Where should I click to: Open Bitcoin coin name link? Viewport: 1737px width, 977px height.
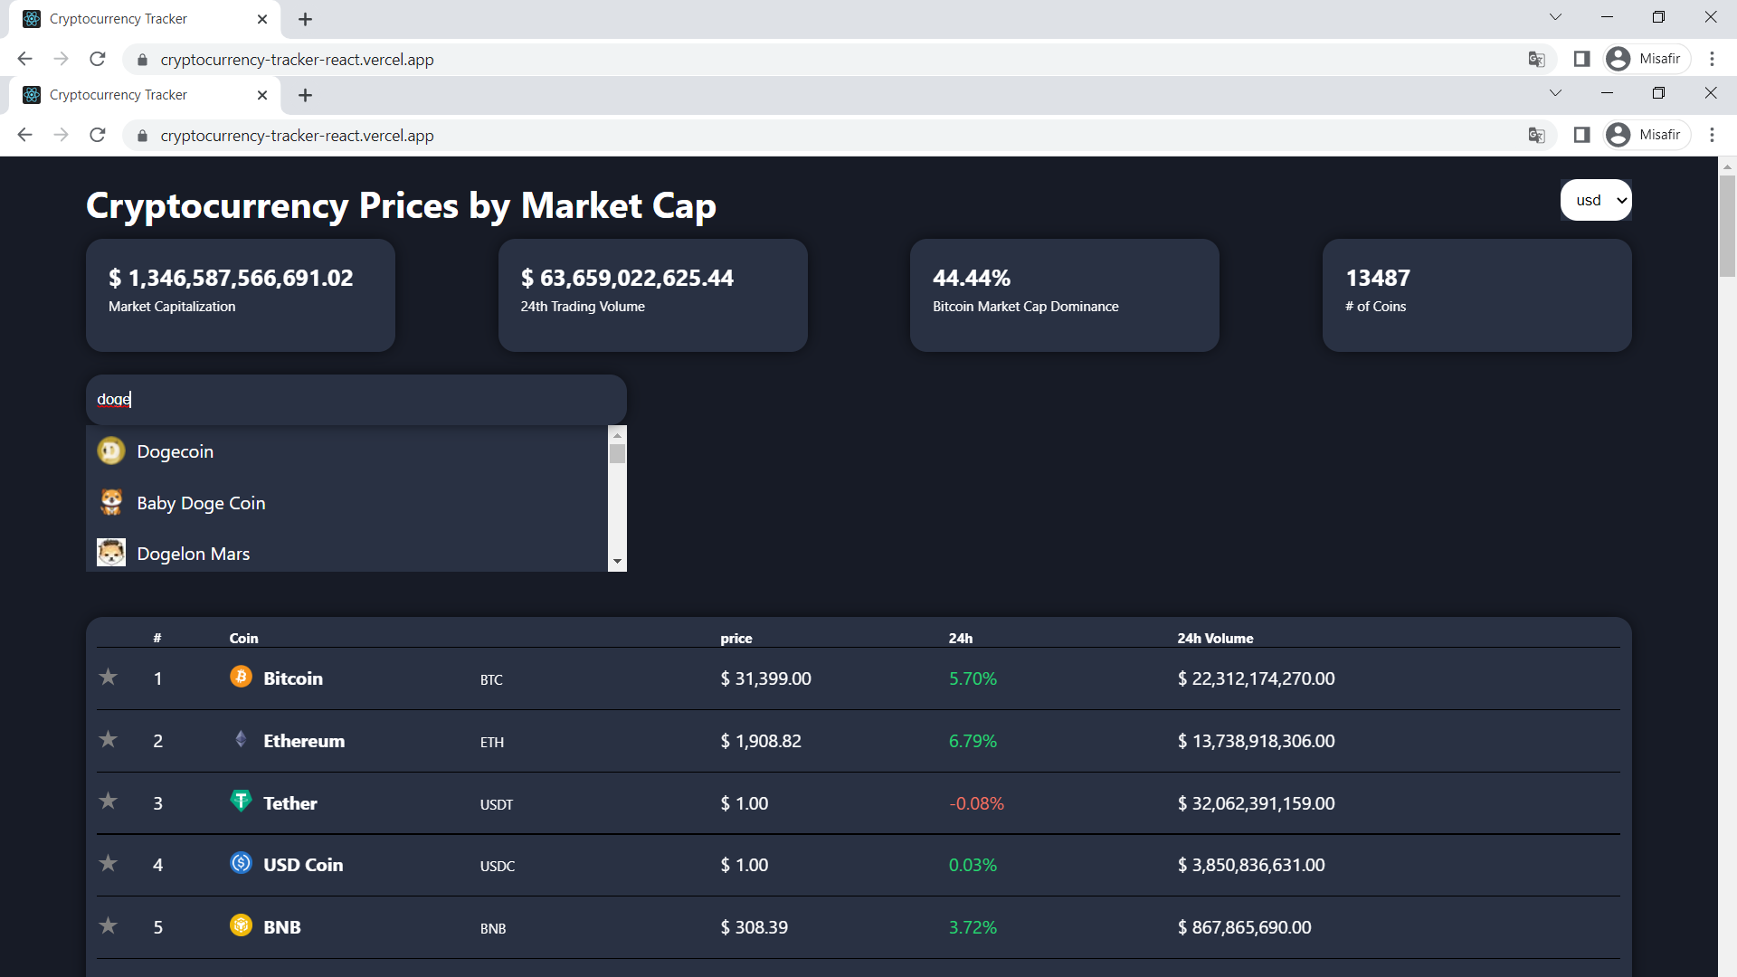(x=292, y=678)
